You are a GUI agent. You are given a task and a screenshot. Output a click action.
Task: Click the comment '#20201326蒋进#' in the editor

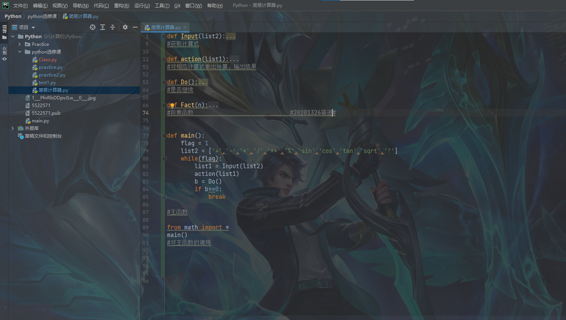(x=313, y=113)
